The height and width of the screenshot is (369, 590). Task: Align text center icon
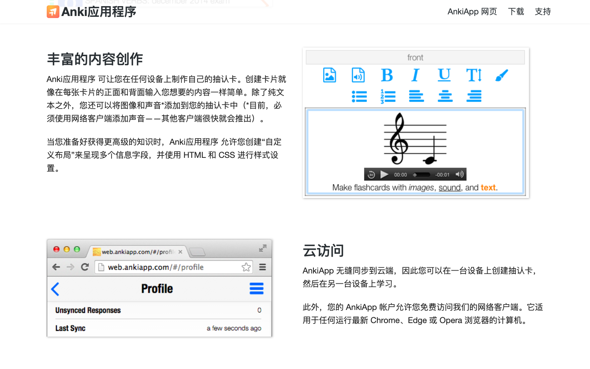(x=445, y=96)
